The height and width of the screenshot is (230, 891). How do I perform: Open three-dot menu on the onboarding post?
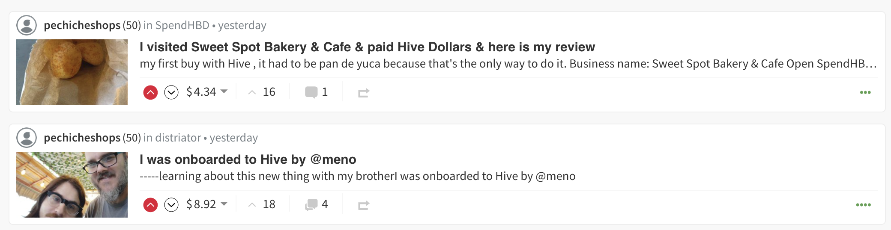pyautogui.click(x=864, y=205)
